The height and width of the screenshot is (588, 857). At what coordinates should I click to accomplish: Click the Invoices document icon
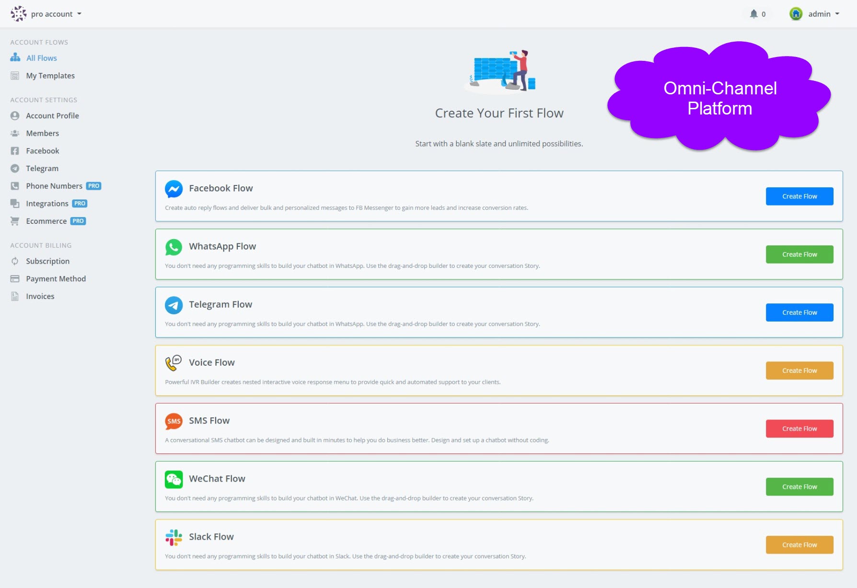15,296
